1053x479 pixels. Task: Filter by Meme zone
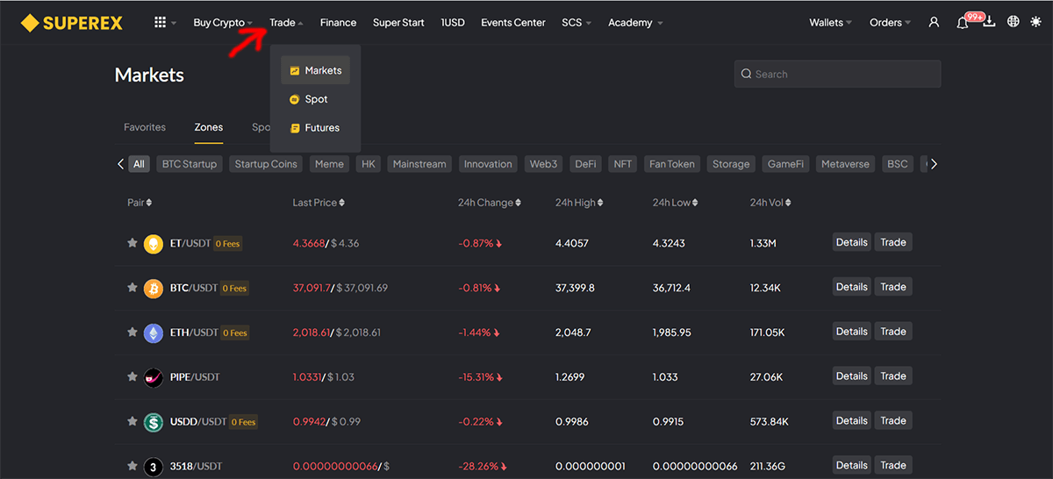329,164
